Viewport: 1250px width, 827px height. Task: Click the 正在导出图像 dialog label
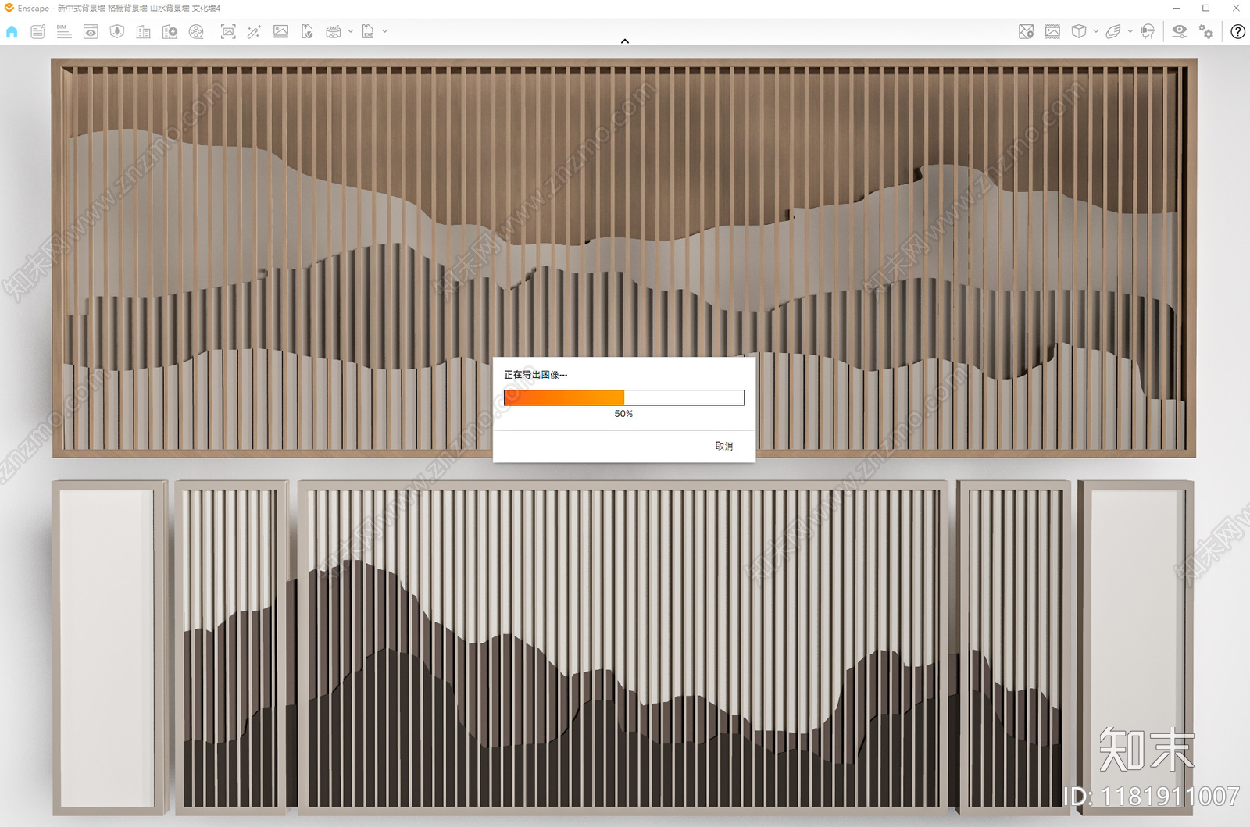click(x=535, y=375)
